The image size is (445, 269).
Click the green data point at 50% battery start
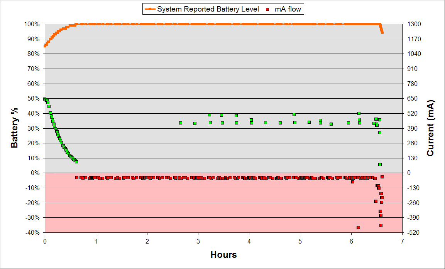45,99
